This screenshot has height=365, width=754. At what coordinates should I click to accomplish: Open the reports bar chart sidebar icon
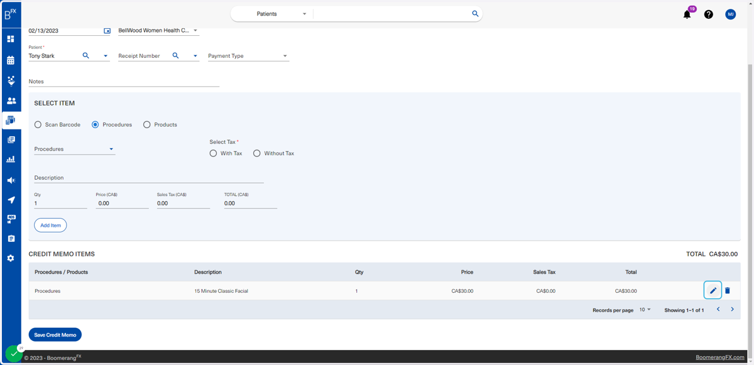[x=11, y=160]
